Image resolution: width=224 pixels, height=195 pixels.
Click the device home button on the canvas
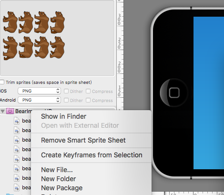[174, 92]
